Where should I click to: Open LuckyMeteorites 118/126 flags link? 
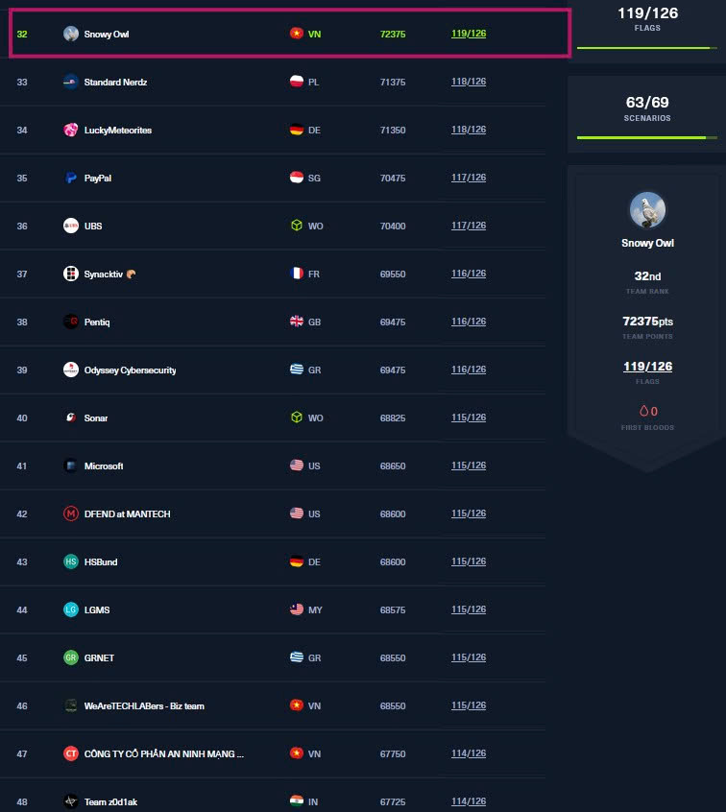tap(469, 130)
